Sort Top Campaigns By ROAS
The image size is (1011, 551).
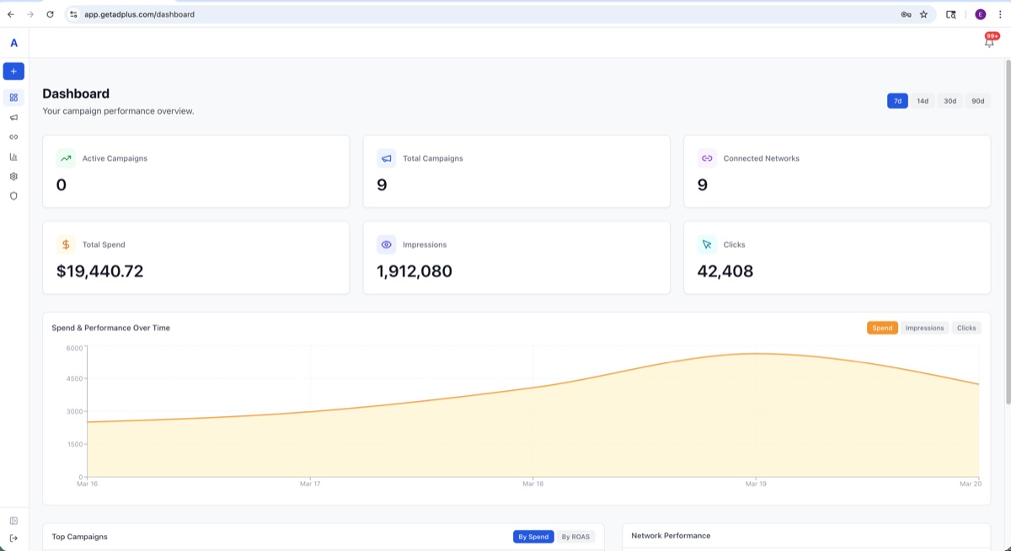[575, 537]
